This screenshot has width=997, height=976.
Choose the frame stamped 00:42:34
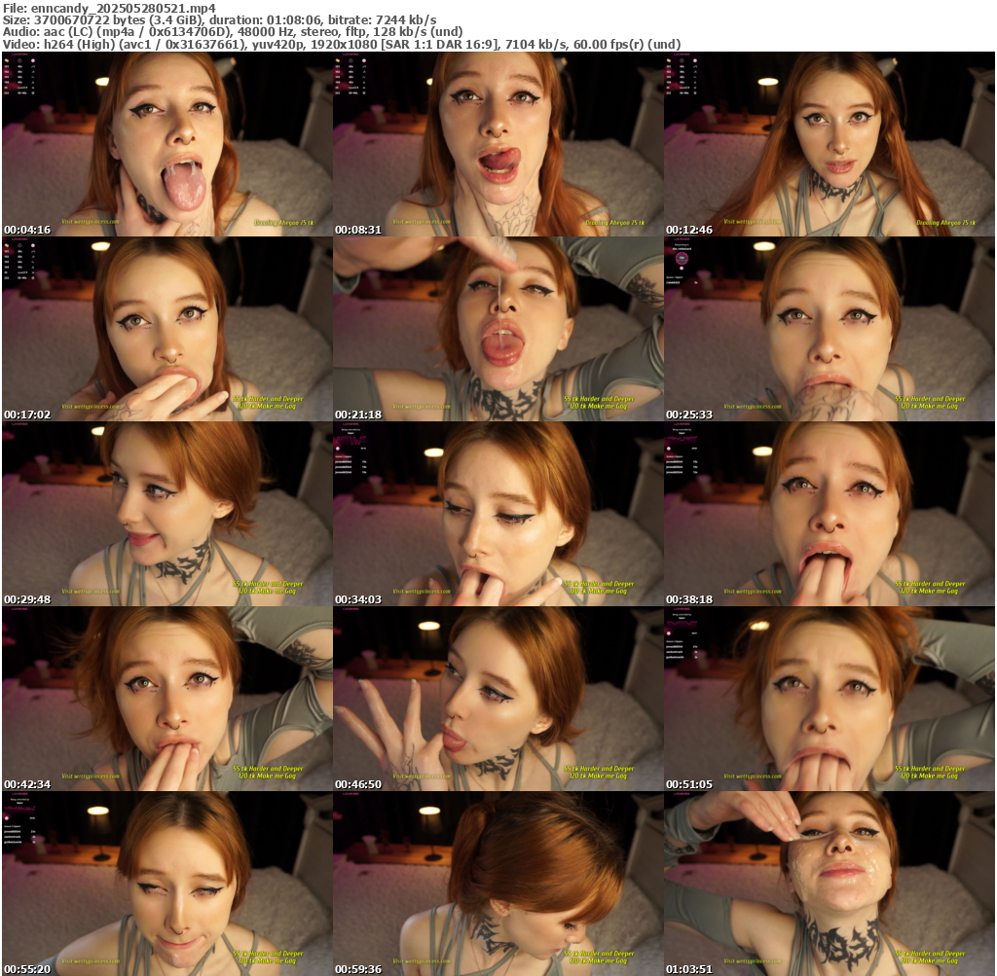tap(166, 699)
